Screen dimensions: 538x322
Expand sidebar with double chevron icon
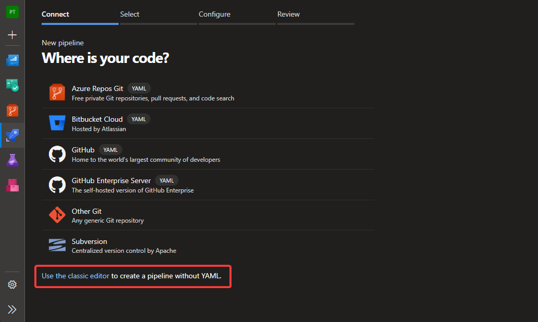pyautogui.click(x=12, y=310)
